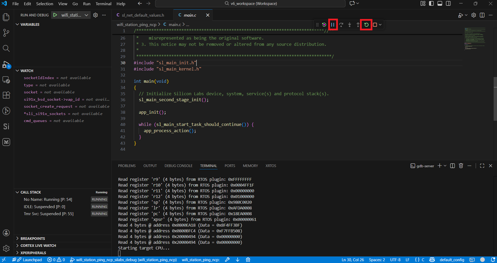Split the main.c editor
Image resolution: width=497 pixels, height=263 pixels.
(482, 15)
